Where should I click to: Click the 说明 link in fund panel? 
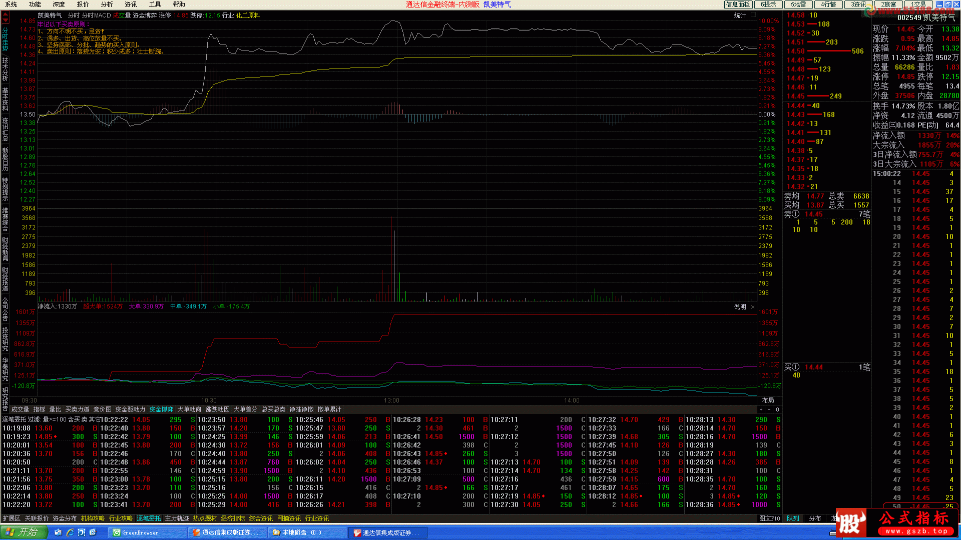click(740, 307)
